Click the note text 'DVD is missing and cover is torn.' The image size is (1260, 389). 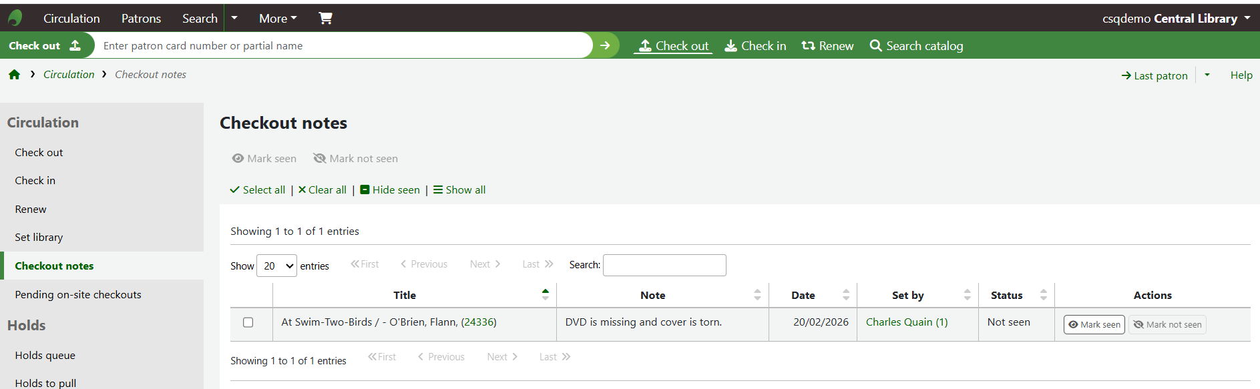pyautogui.click(x=644, y=322)
